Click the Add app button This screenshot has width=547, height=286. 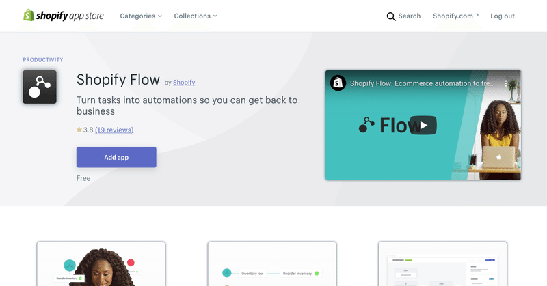click(116, 157)
